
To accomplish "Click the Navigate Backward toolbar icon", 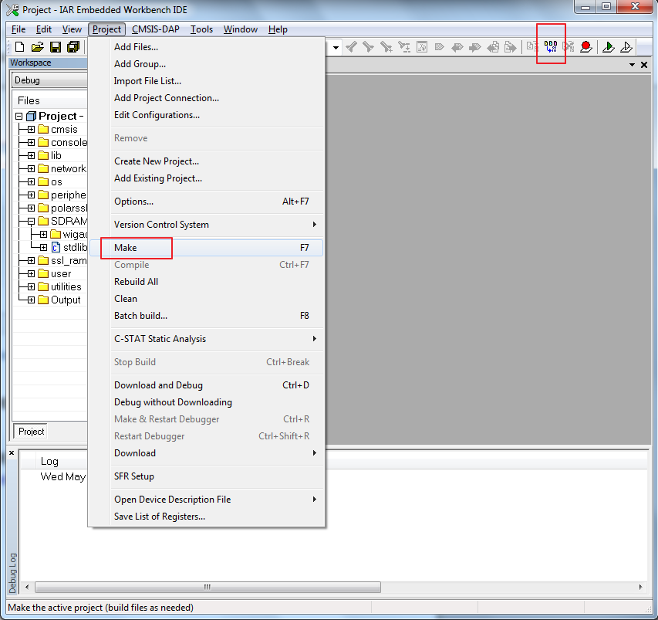I will pos(493,46).
